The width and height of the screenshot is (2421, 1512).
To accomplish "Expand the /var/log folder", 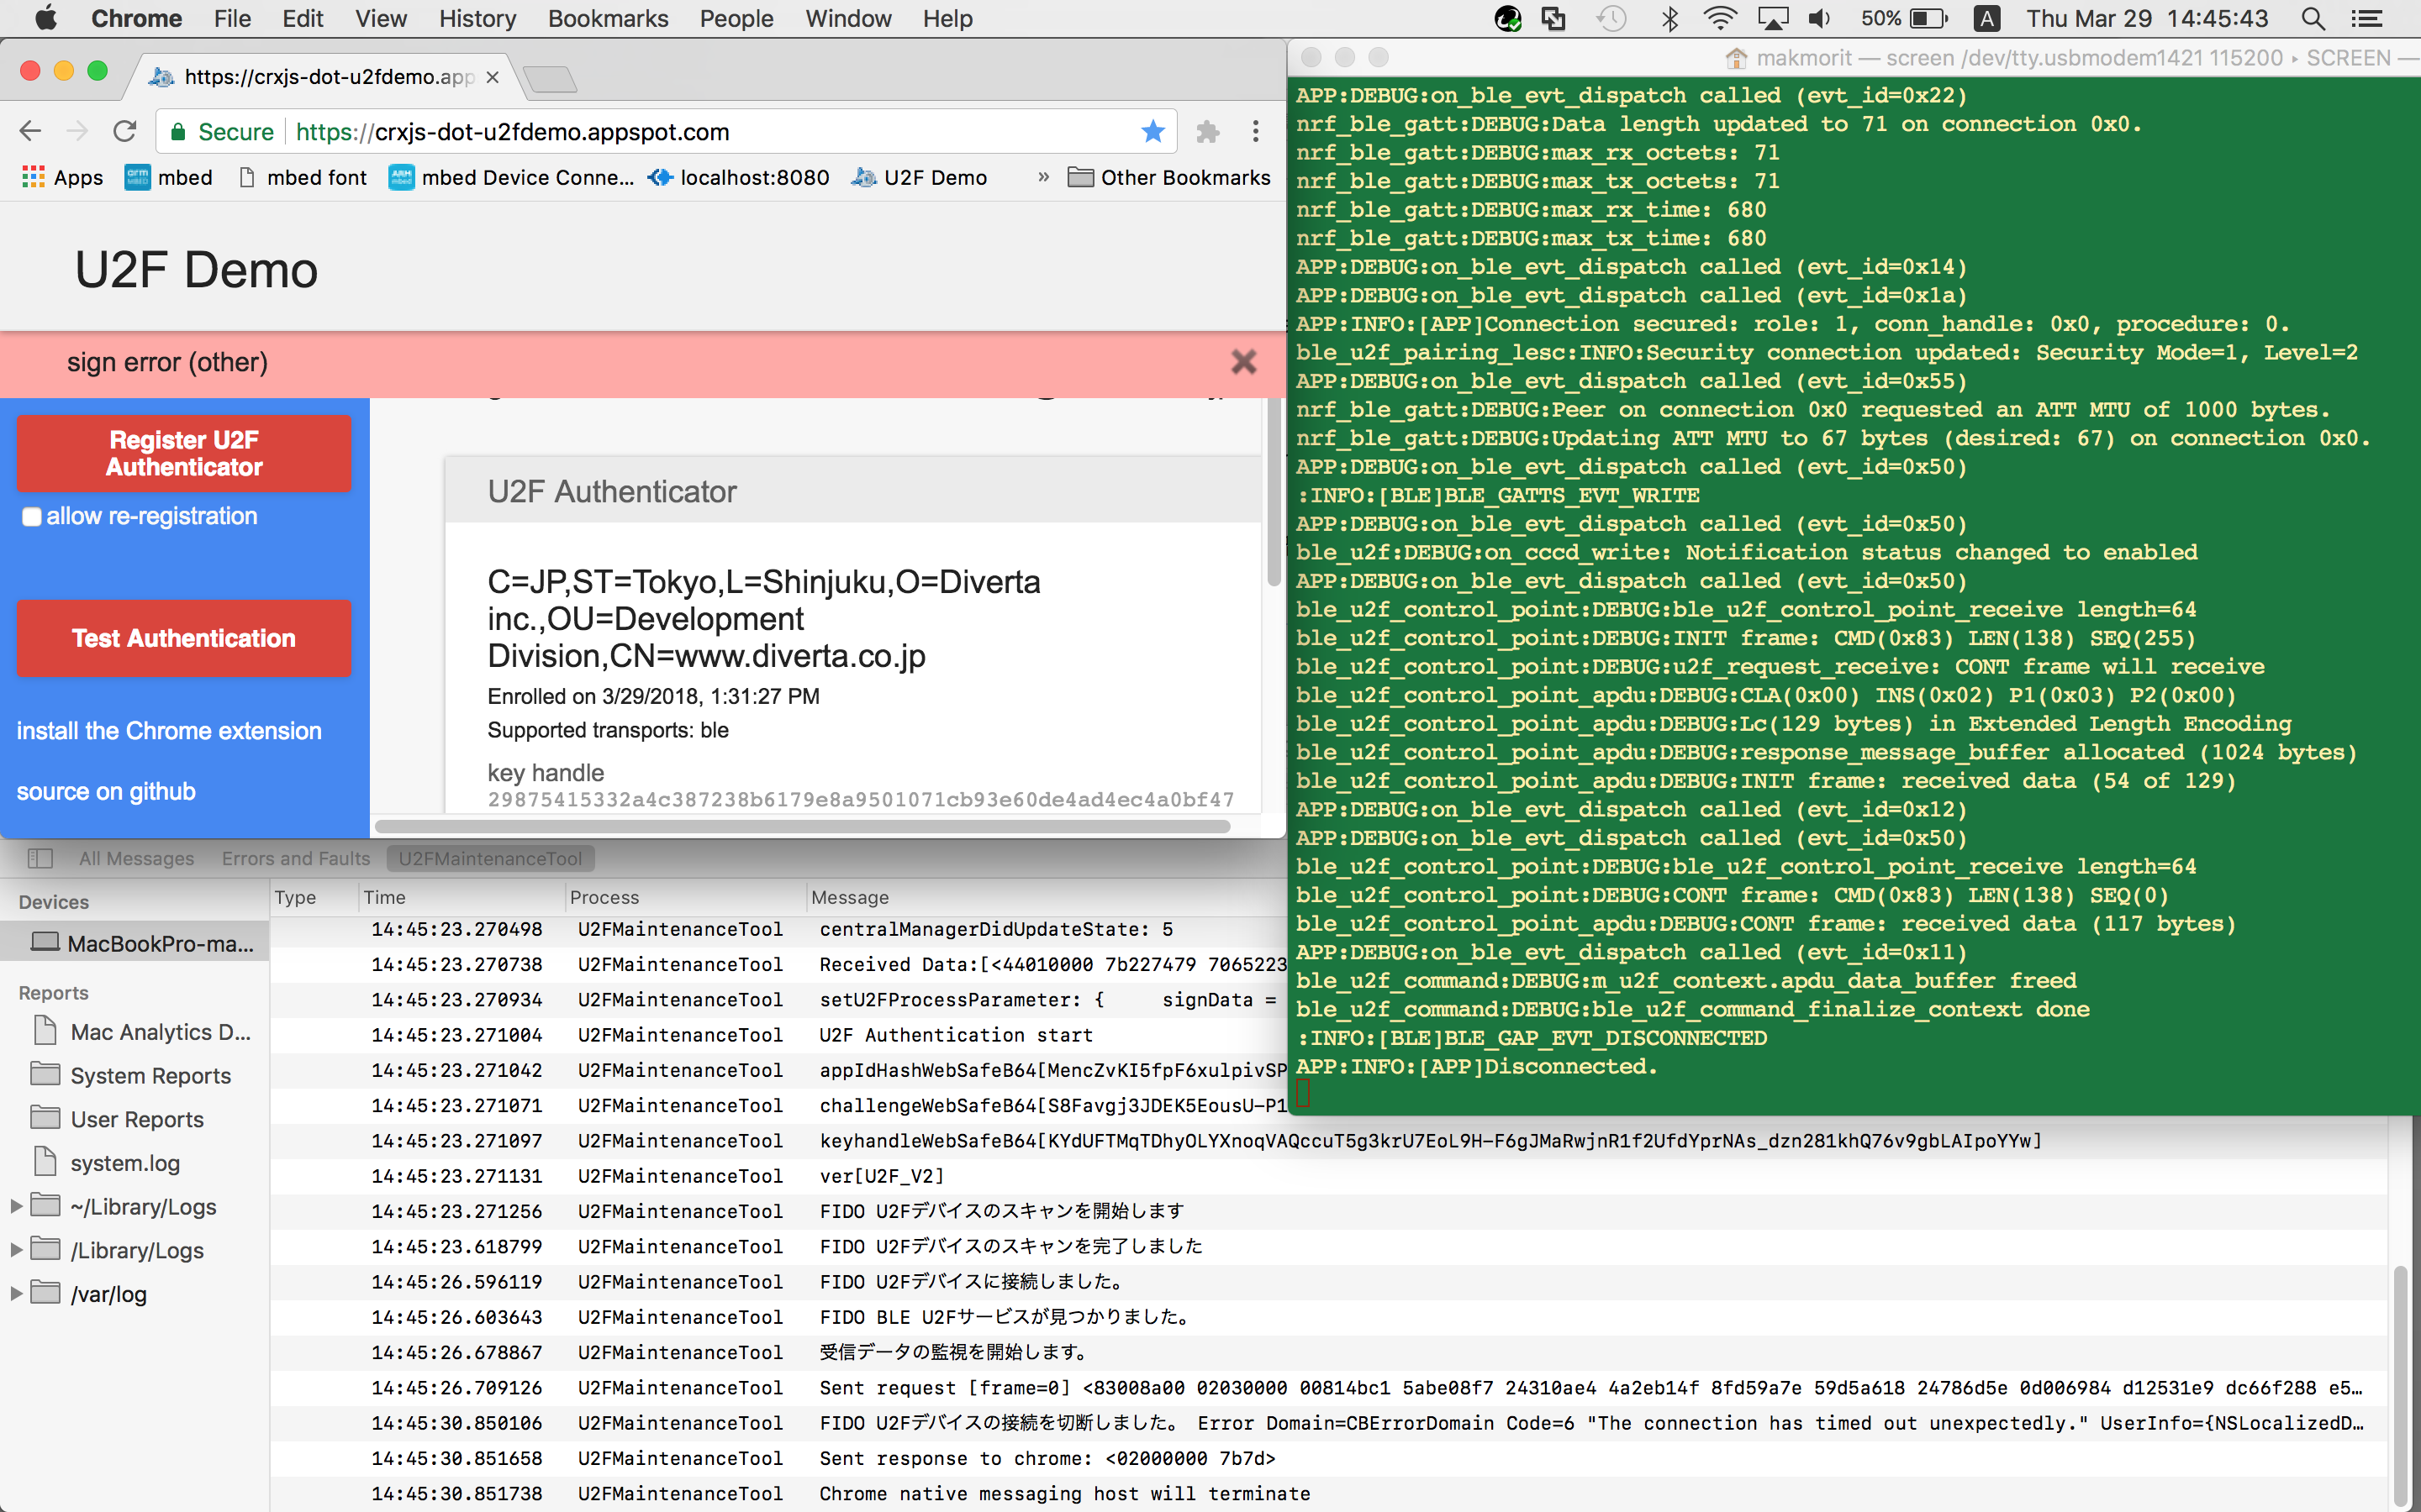I will 16,1294.
